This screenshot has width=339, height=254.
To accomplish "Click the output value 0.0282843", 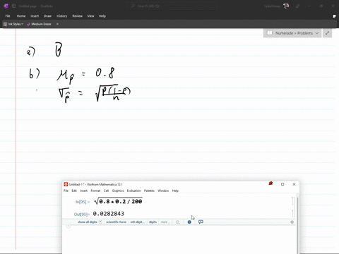I will [109, 214].
